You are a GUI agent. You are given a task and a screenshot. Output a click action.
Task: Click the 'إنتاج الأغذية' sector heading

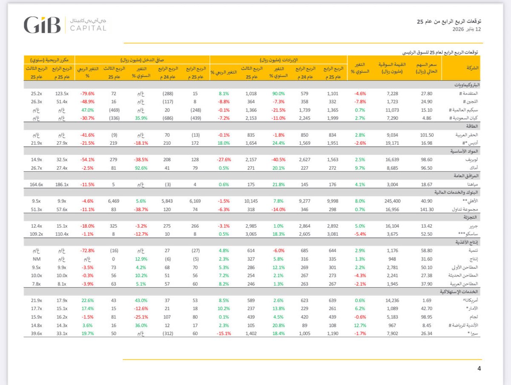(467, 242)
